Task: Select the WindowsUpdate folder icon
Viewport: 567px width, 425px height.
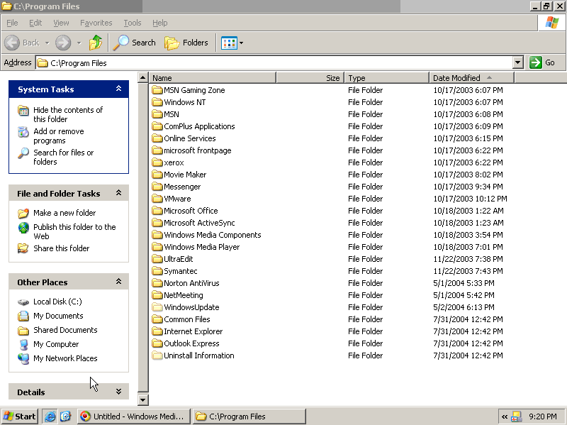Action: [157, 307]
